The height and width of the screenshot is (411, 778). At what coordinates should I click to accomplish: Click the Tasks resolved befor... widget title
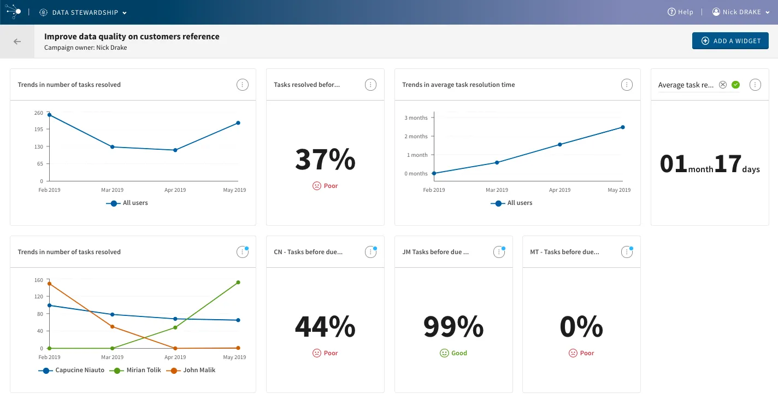tap(307, 85)
